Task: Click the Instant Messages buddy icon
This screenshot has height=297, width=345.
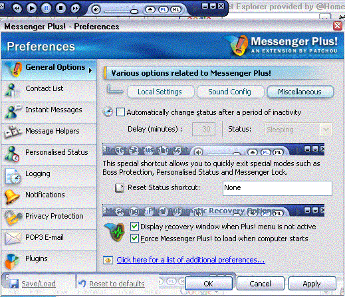Action: point(13,111)
